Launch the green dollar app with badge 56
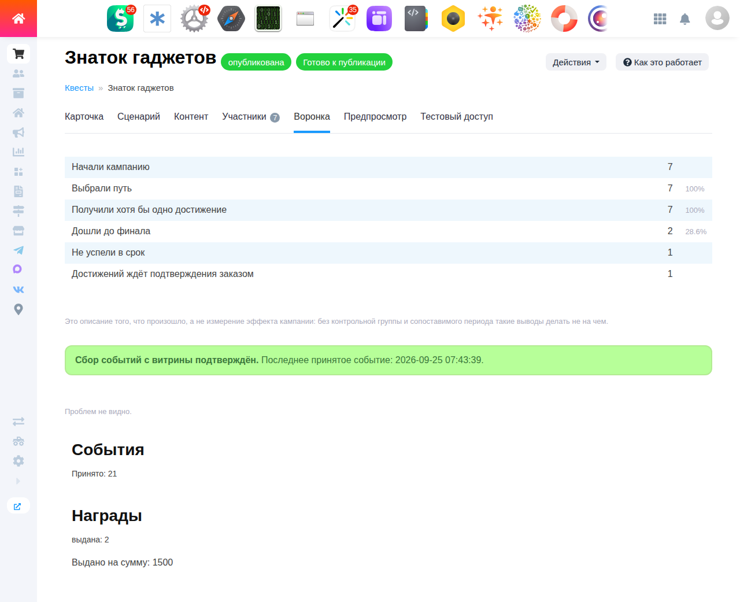The width and height of the screenshot is (740, 602). pyautogui.click(x=120, y=19)
